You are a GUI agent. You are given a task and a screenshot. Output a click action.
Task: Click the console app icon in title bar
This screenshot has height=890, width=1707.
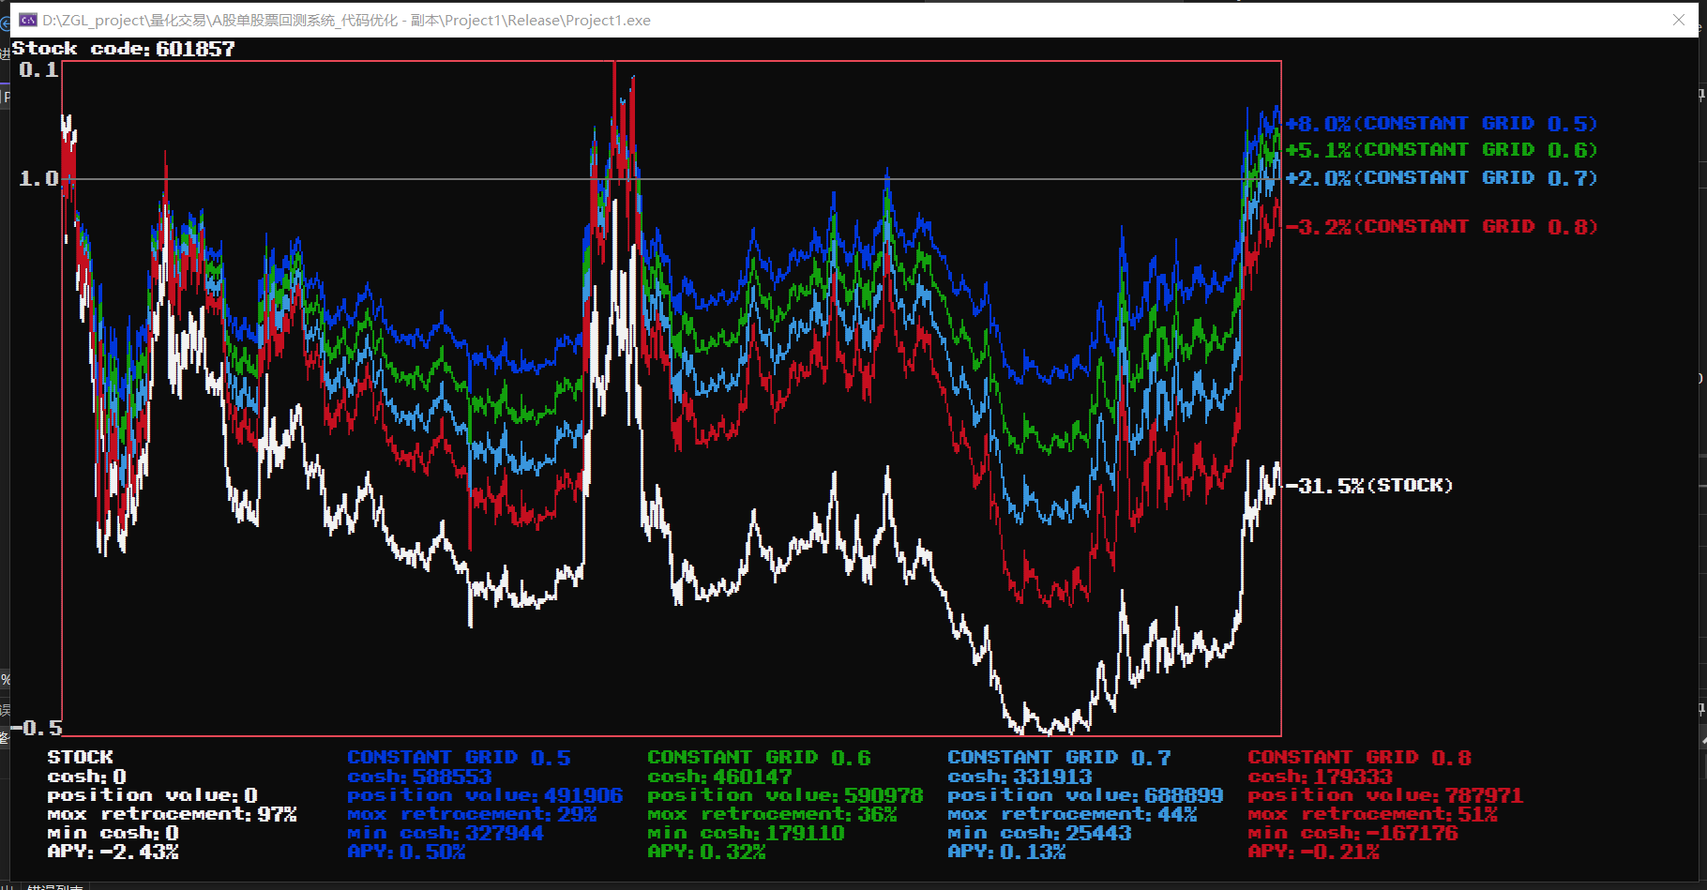pyautogui.click(x=28, y=20)
